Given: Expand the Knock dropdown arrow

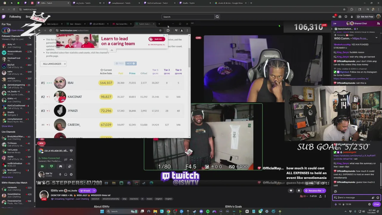Looking at the screenshot, I should (94, 191).
